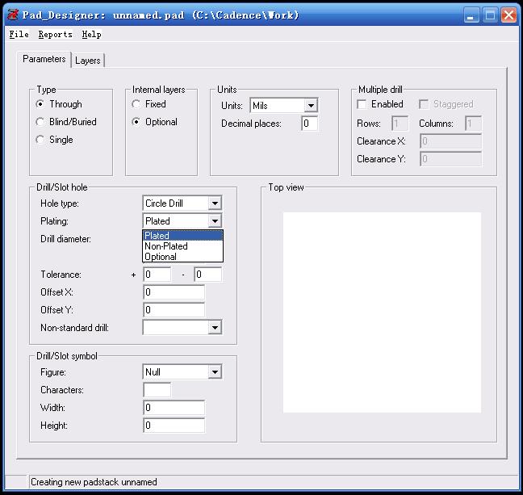Click the Clearance Y field

pos(450,159)
